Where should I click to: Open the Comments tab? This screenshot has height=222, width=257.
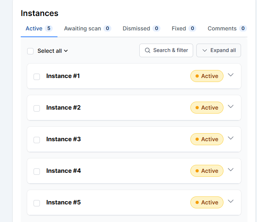(227, 28)
